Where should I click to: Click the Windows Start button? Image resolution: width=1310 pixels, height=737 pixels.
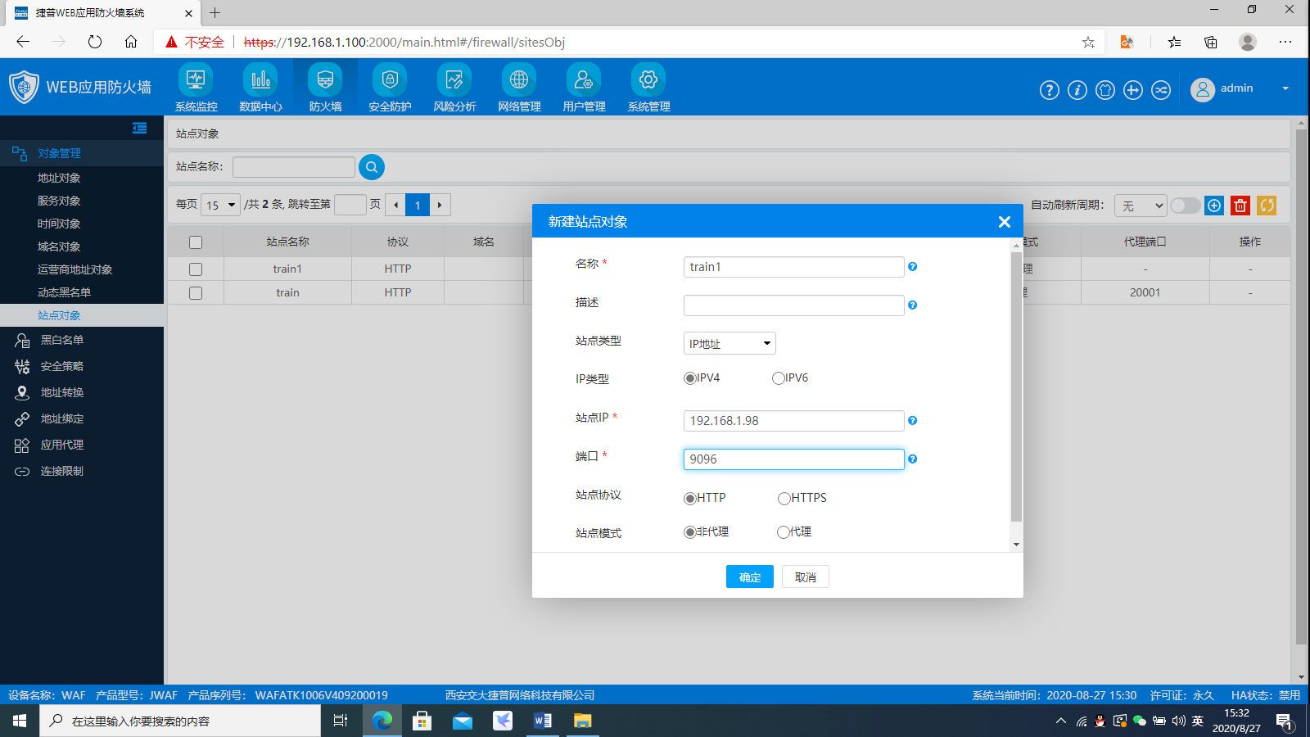[20, 721]
